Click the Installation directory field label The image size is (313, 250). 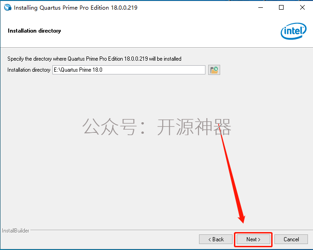click(x=29, y=70)
